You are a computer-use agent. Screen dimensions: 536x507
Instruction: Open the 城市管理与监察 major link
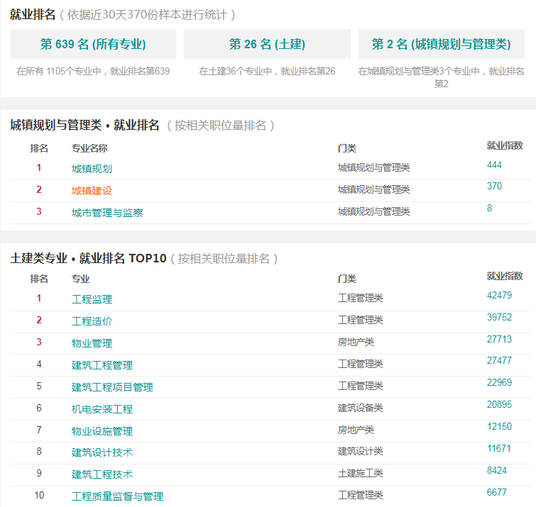click(107, 213)
